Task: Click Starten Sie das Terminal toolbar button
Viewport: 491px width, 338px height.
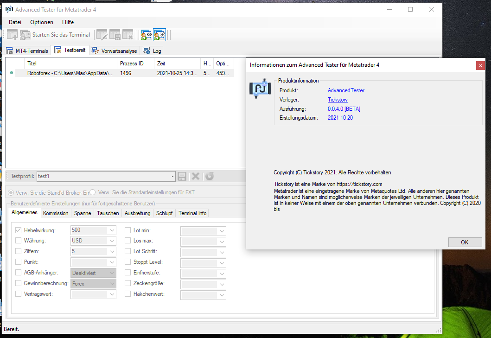Action: pos(55,35)
